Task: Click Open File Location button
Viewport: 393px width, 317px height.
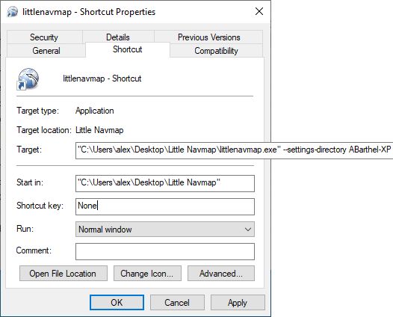Action: click(x=64, y=274)
